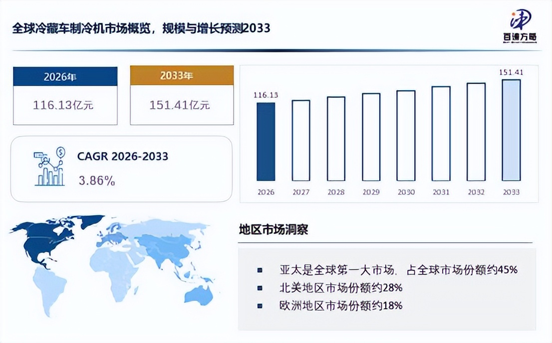Select Australia on the world map
The height and width of the screenshot is (343, 552).
[x=199, y=295]
